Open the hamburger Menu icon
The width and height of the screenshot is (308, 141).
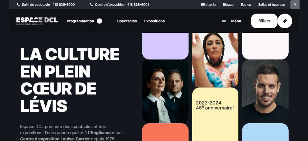coord(224,21)
